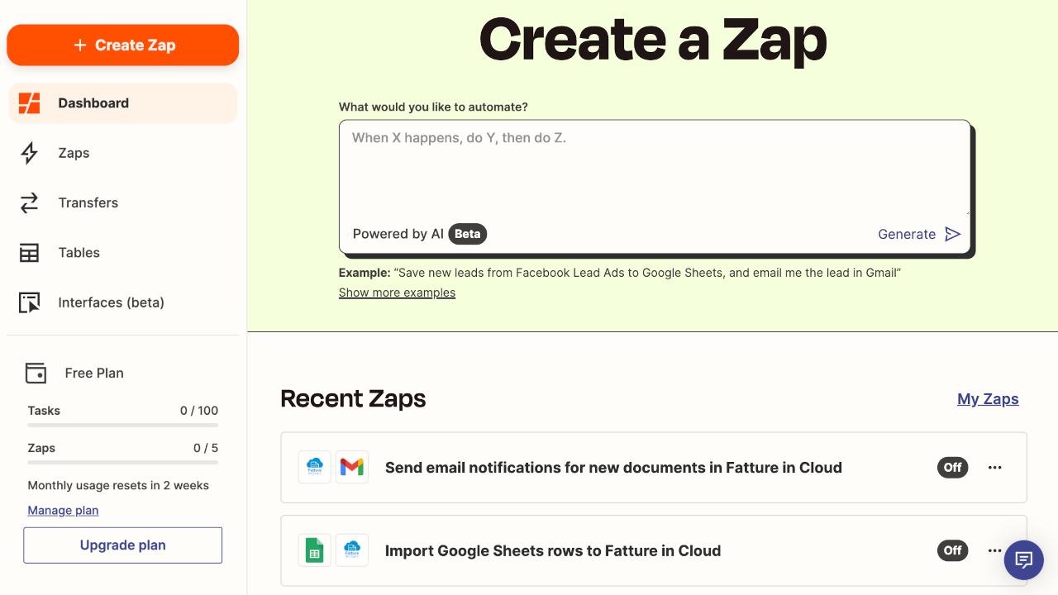The image size is (1058, 595).
Task: Click the Tables grid icon
Action: [30, 253]
